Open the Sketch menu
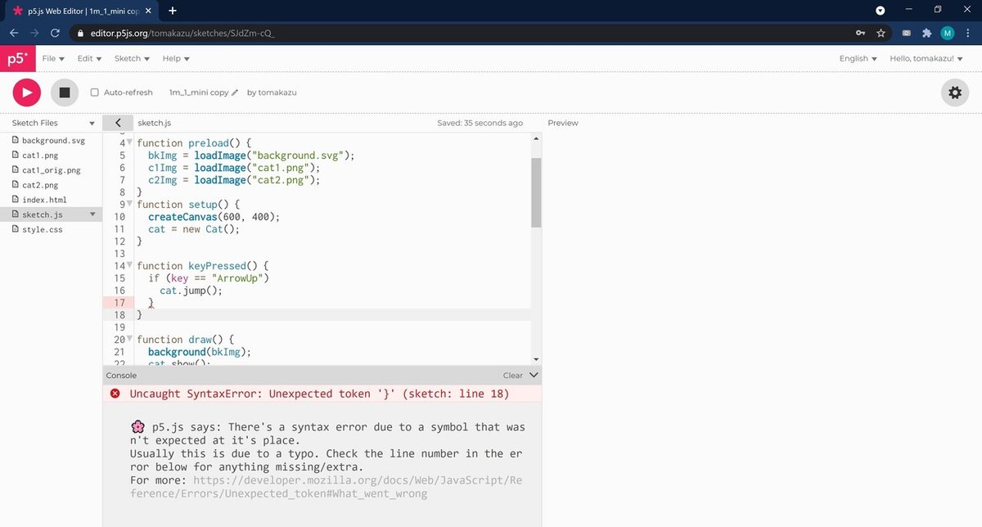Image resolution: width=982 pixels, height=527 pixels. [x=132, y=59]
